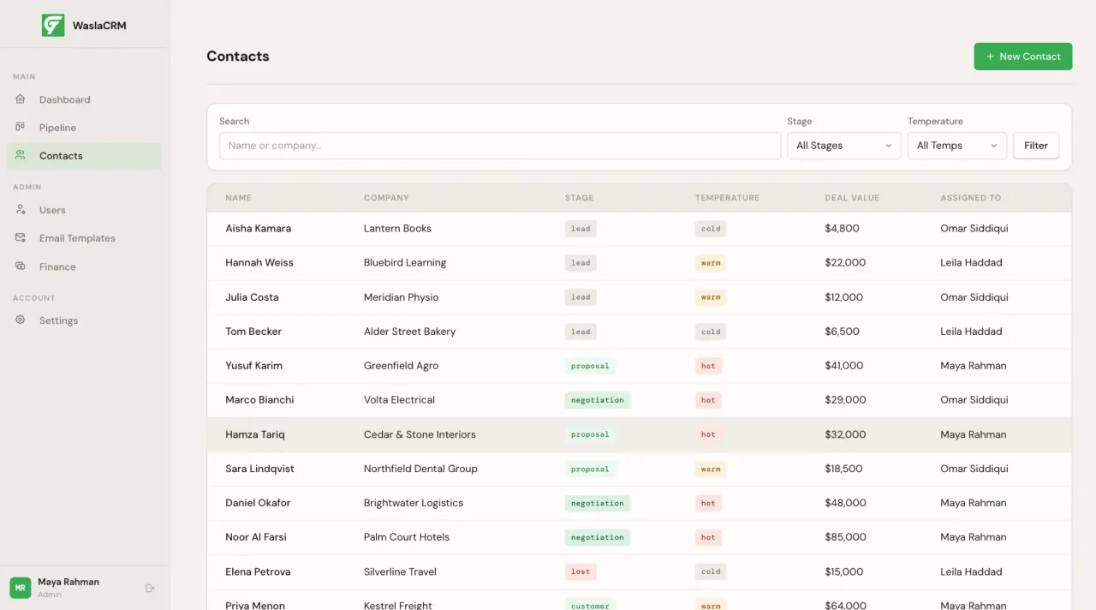
Task: Click the Volta Electrical company cell
Action: pyautogui.click(x=399, y=400)
